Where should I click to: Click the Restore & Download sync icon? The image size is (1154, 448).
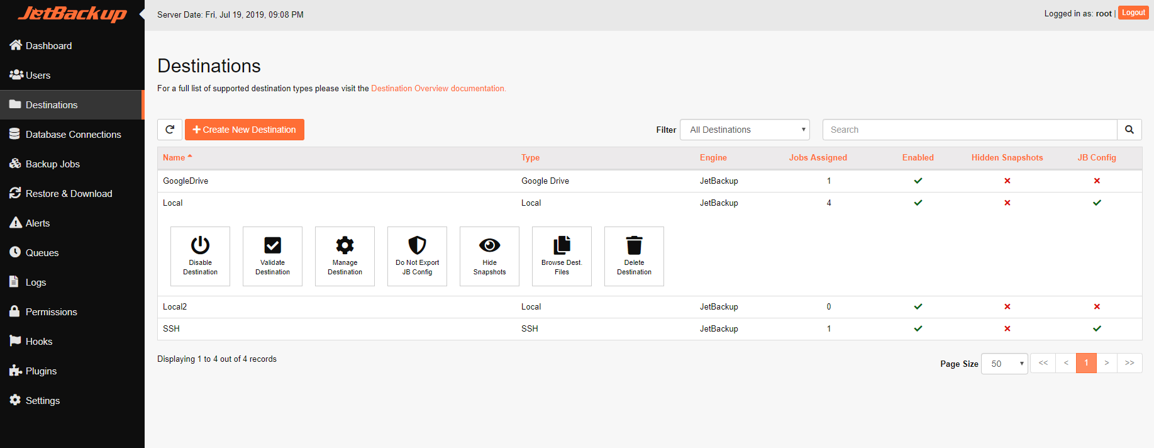pos(15,193)
